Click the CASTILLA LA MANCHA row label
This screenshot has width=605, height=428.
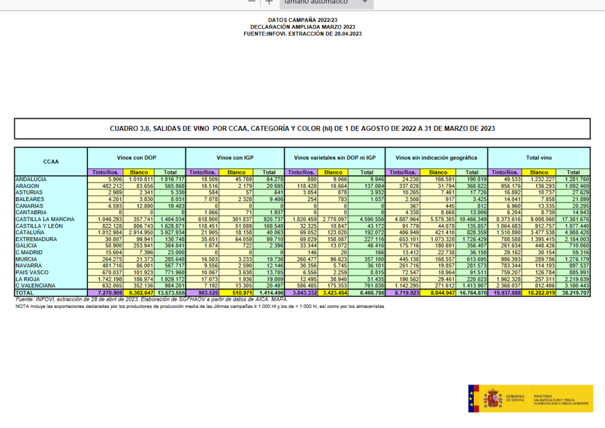tap(43, 219)
